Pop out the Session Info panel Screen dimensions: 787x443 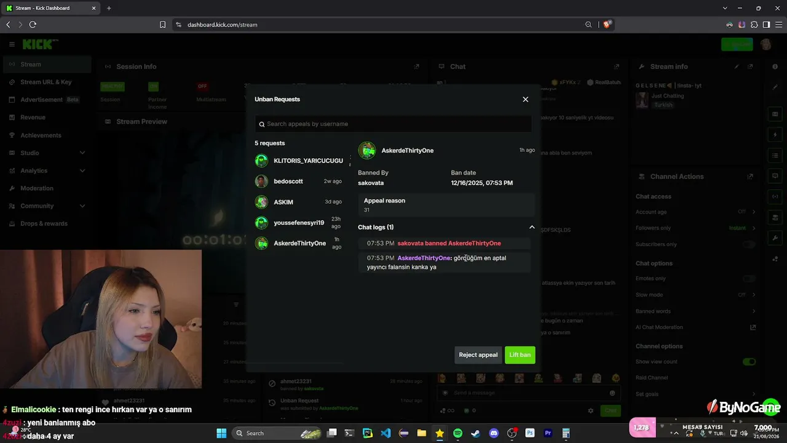[x=416, y=66]
